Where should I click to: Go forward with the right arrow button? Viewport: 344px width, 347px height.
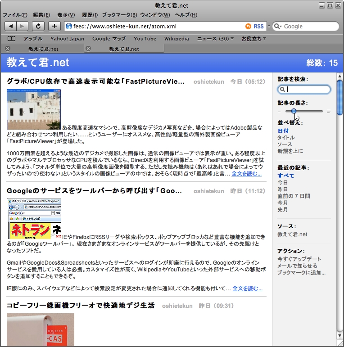pos(22,27)
